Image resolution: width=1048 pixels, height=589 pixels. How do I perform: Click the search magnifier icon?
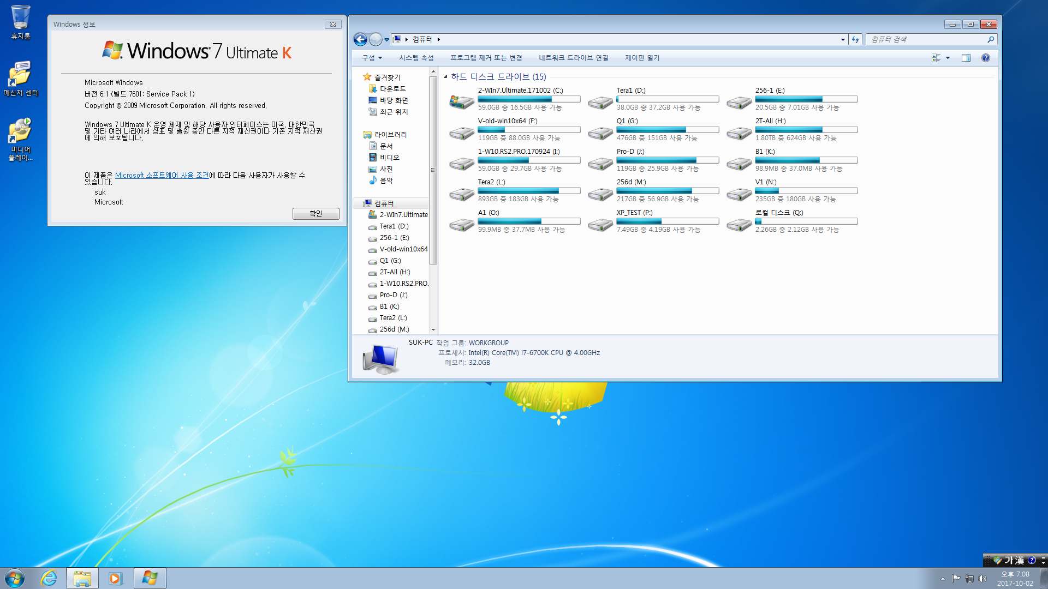tap(991, 39)
